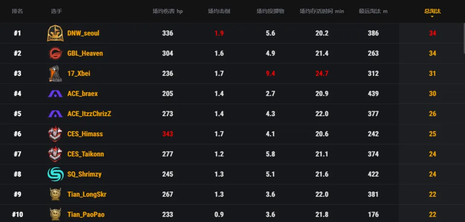Click the ACE logo next to ACE_ItzzChrizZ
The width and height of the screenshot is (465, 222).
coord(55,114)
